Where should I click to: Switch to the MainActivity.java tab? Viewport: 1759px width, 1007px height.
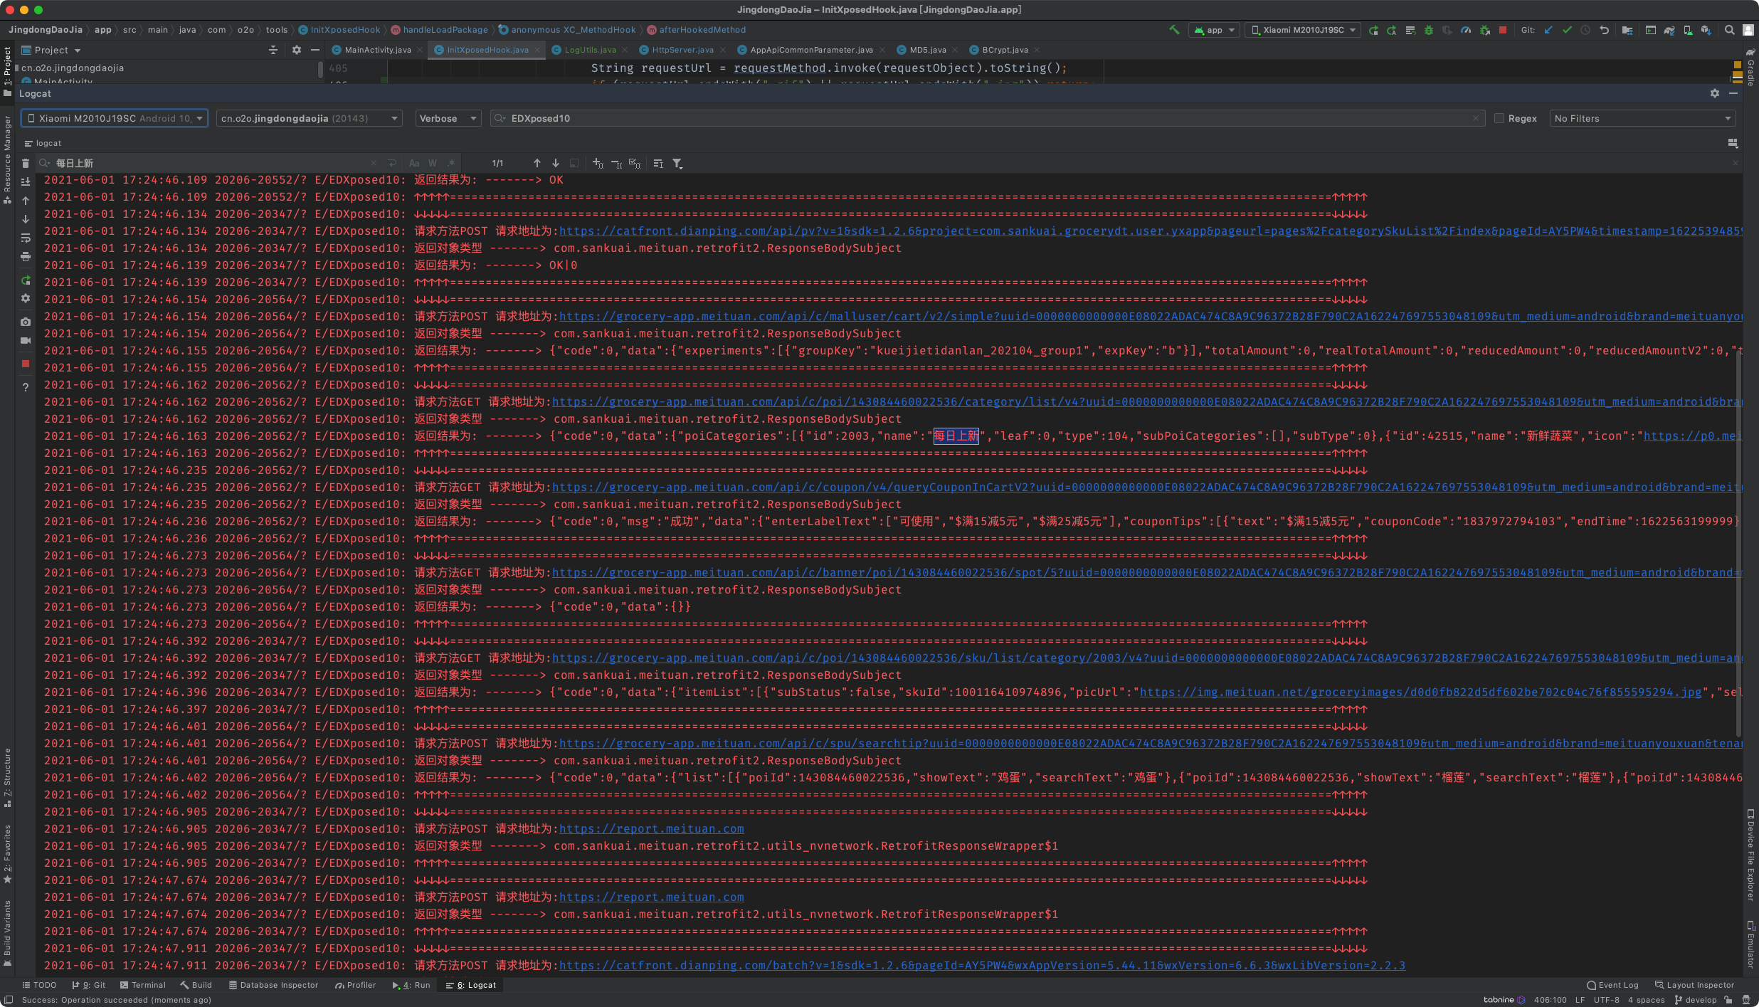point(378,50)
